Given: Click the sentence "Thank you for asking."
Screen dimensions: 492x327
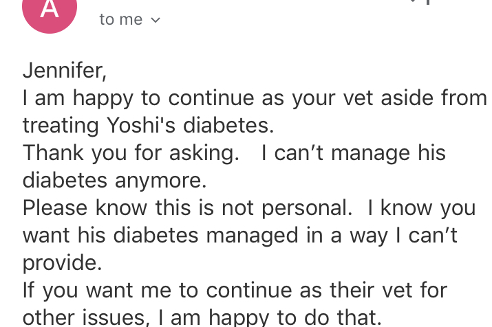Looking at the screenshot, I should pyautogui.click(x=131, y=153).
